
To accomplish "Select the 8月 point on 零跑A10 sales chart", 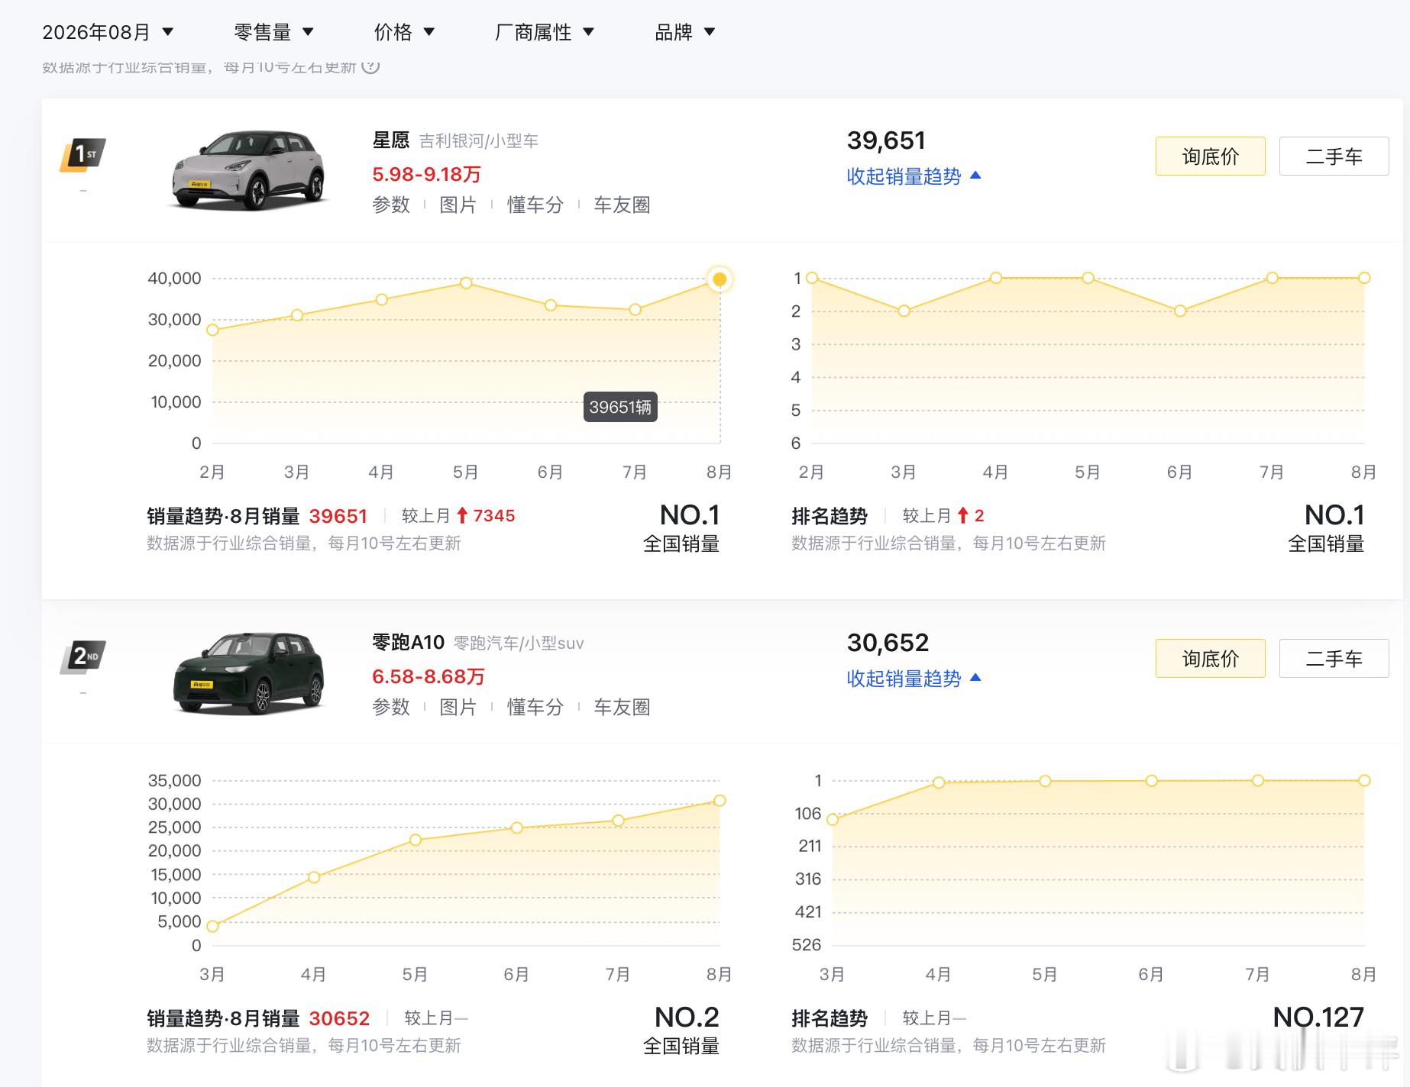I will 720,801.
